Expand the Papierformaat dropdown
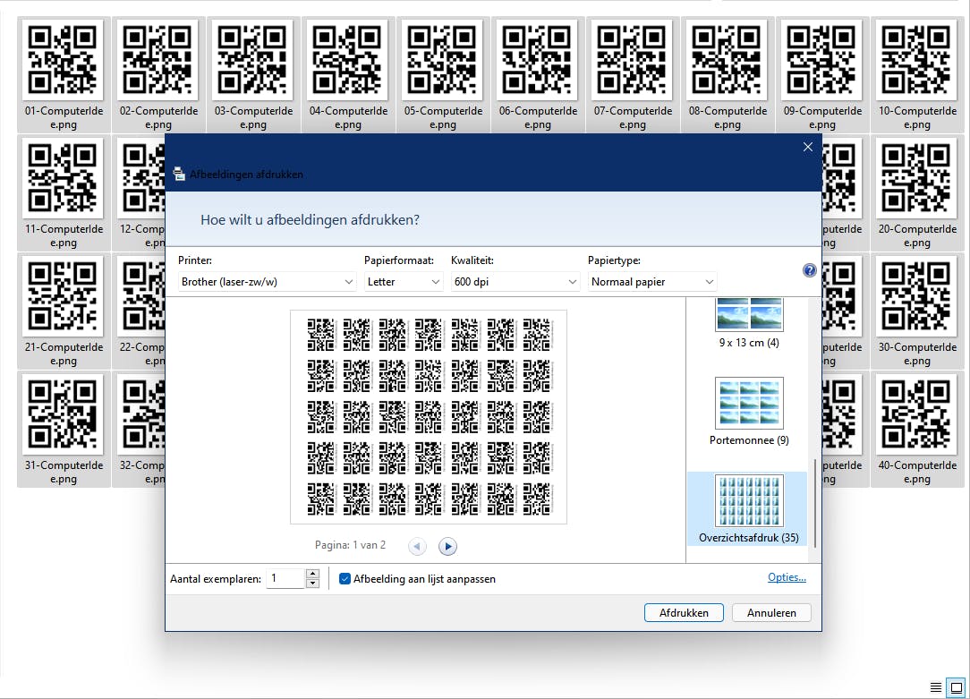This screenshot has height=699, width=970. click(x=404, y=282)
